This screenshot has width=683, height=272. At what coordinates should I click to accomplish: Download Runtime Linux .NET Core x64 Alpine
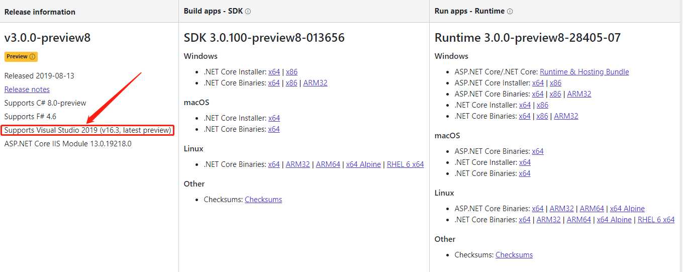(x=614, y=220)
